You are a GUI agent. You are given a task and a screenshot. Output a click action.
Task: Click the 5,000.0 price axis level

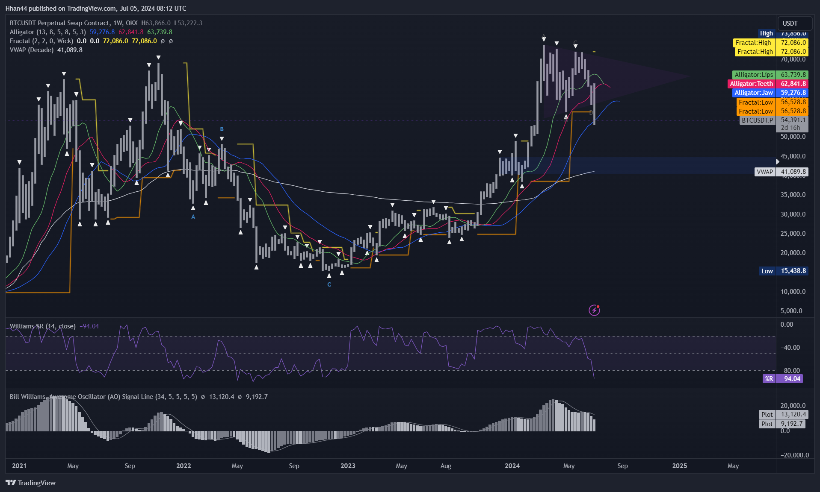(x=791, y=311)
